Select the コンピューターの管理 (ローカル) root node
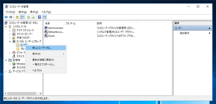The width and height of the screenshot is (216, 104). 23,23
